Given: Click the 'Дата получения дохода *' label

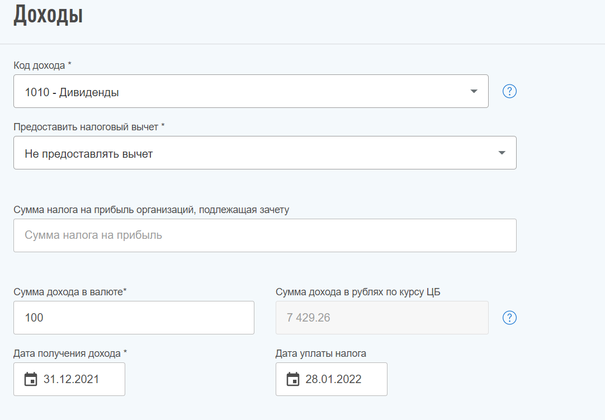Looking at the screenshot, I should click(70, 353).
